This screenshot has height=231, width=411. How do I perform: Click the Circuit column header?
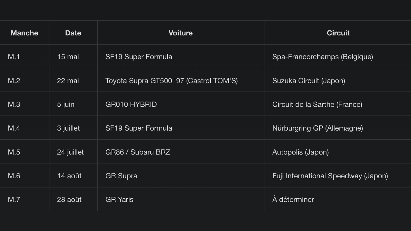click(338, 33)
